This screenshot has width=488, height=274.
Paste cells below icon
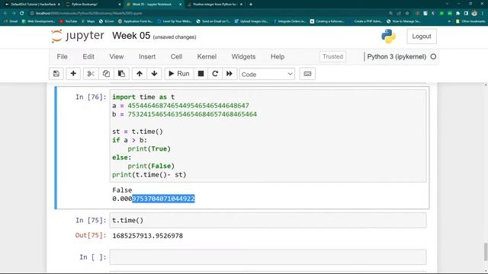point(121,74)
